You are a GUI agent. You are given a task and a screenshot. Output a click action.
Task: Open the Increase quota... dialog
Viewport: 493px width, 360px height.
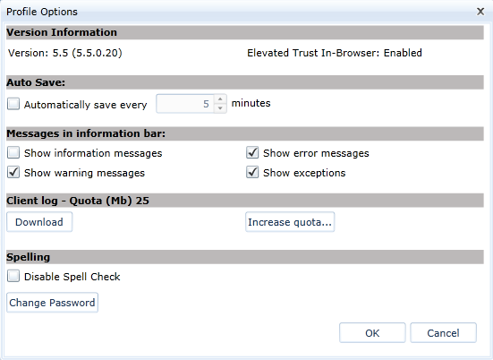coord(290,222)
